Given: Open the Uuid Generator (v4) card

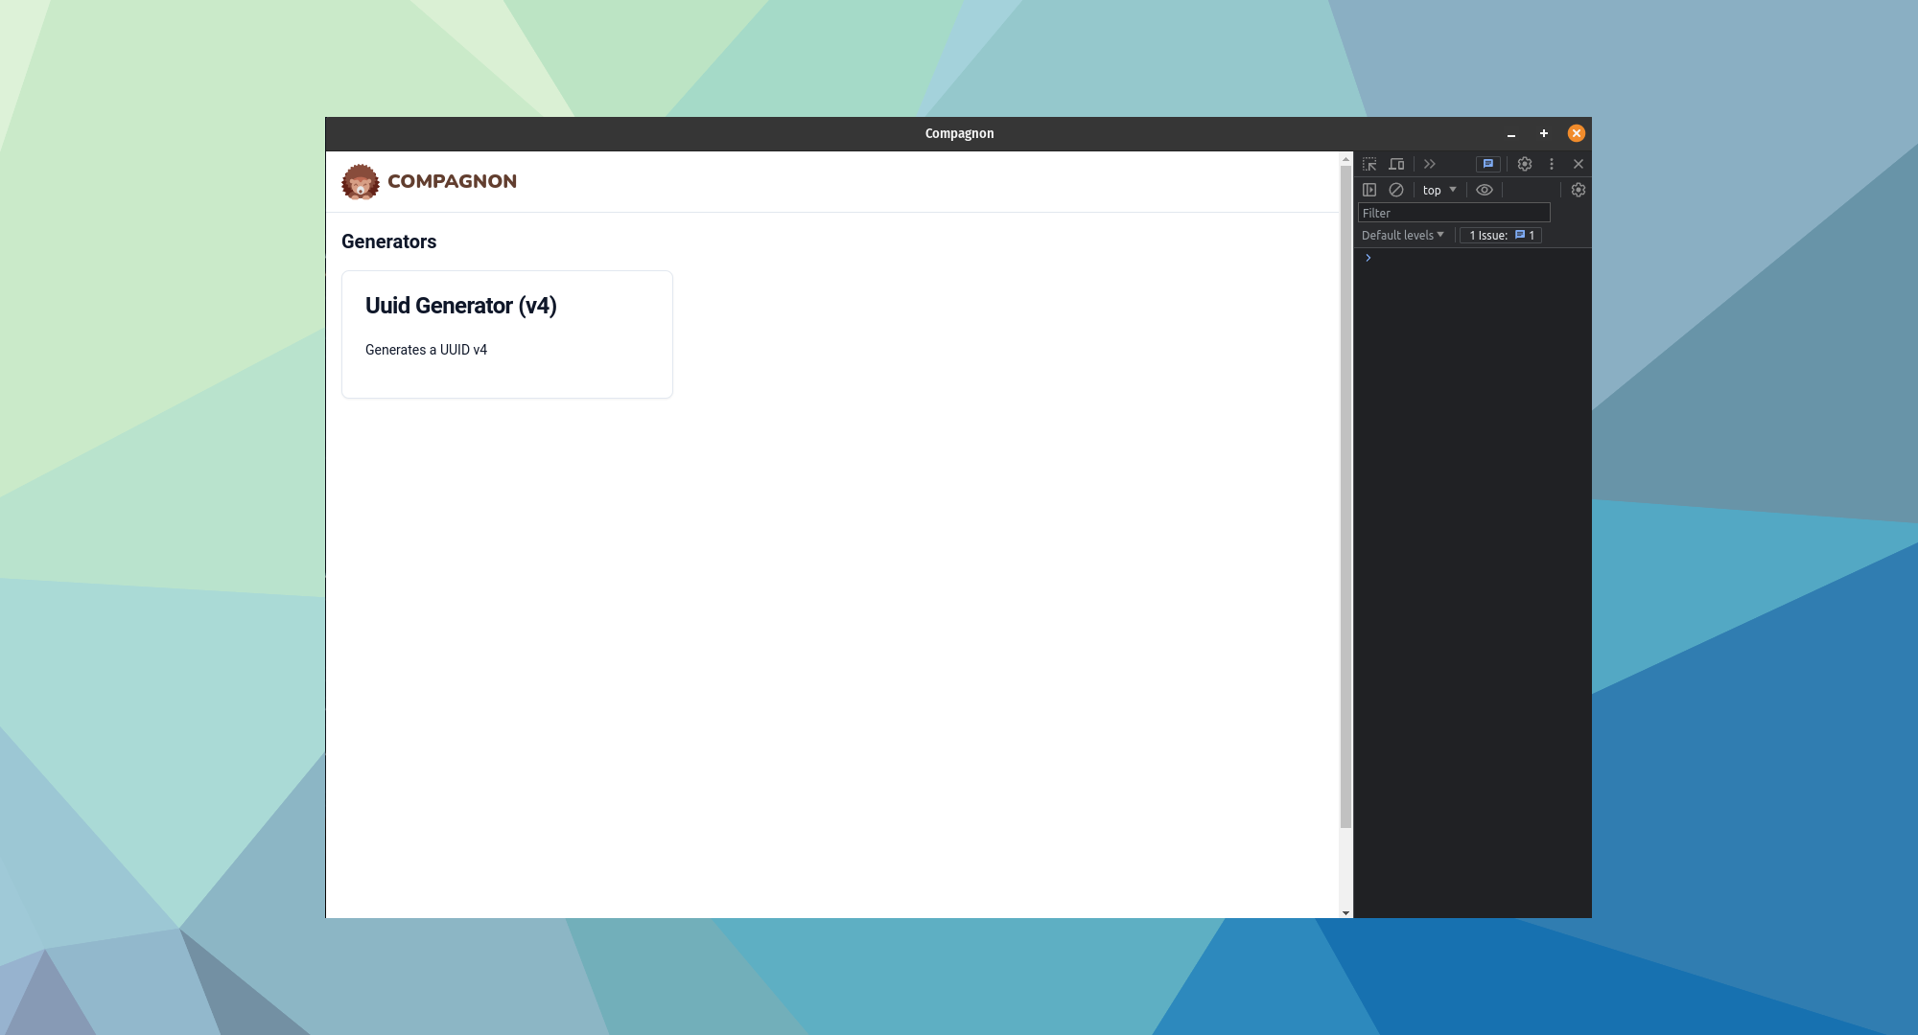Looking at the screenshot, I should 507,334.
